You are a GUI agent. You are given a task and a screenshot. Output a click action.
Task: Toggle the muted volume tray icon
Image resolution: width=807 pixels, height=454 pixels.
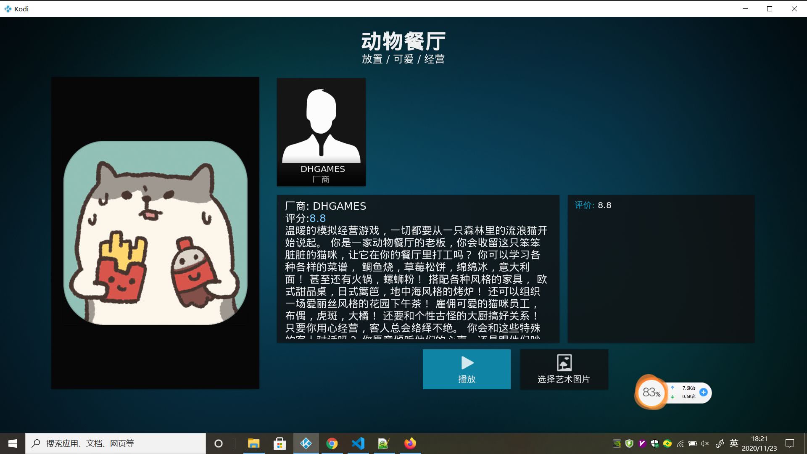click(x=705, y=443)
